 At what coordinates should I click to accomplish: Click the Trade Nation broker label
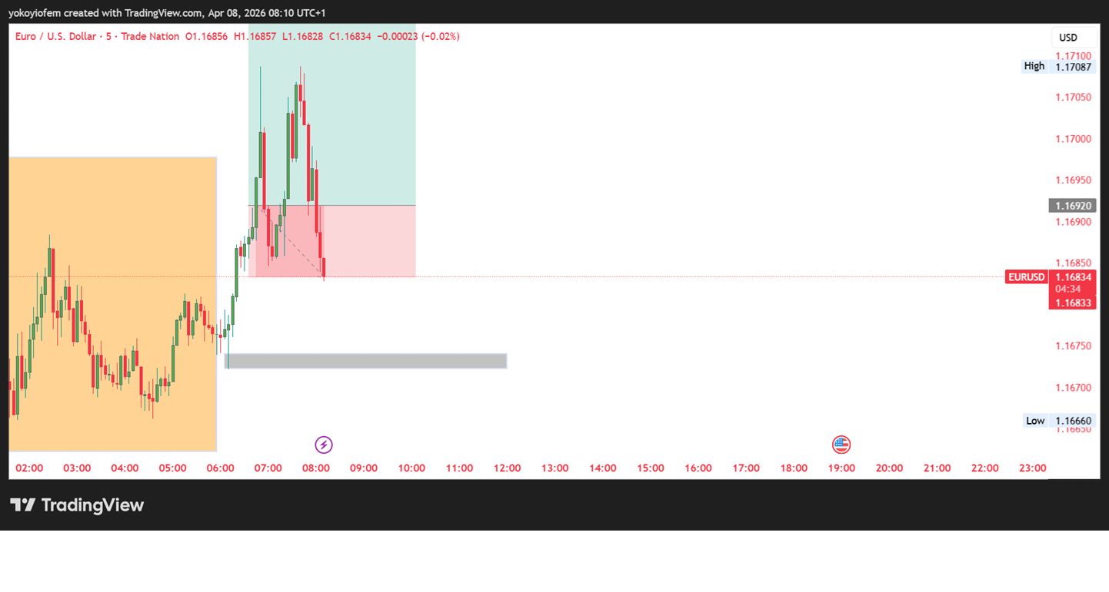pyautogui.click(x=150, y=36)
